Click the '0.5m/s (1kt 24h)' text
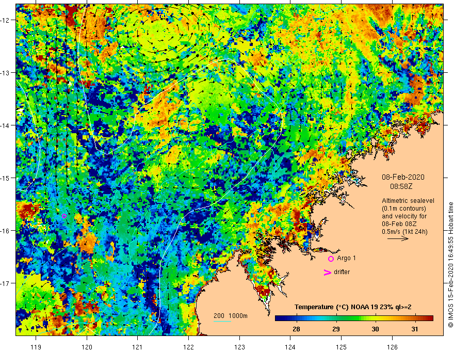 (404, 232)
